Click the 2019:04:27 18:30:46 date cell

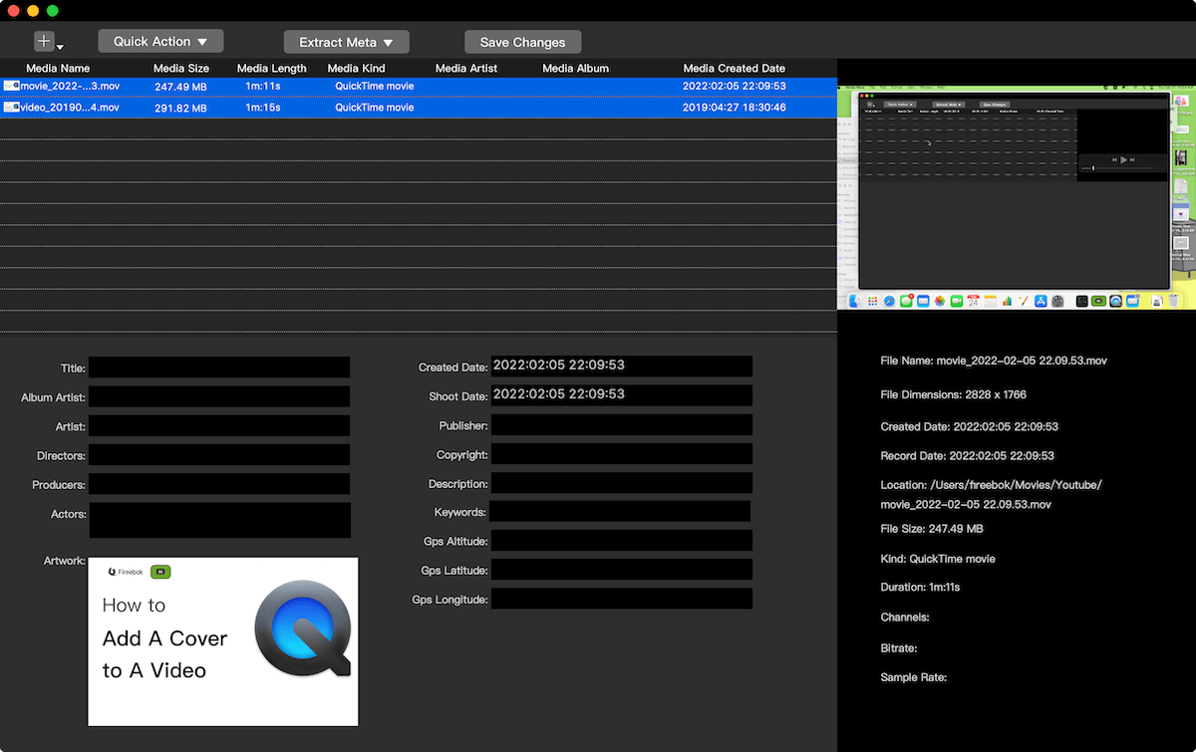(x=735, y=107)
